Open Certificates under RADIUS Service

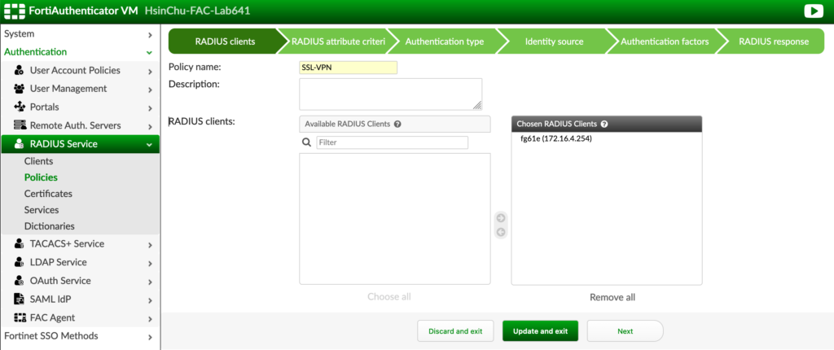pos(48,194)
